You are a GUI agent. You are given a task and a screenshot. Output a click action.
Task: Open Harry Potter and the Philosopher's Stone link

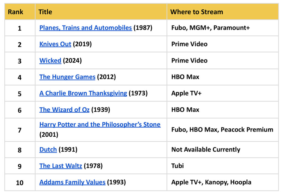[x=100, y=125]
